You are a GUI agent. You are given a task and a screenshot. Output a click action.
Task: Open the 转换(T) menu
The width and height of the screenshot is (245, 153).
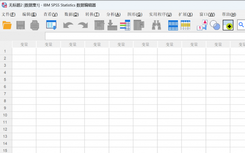pyautogui.click(x=92, y=14)
